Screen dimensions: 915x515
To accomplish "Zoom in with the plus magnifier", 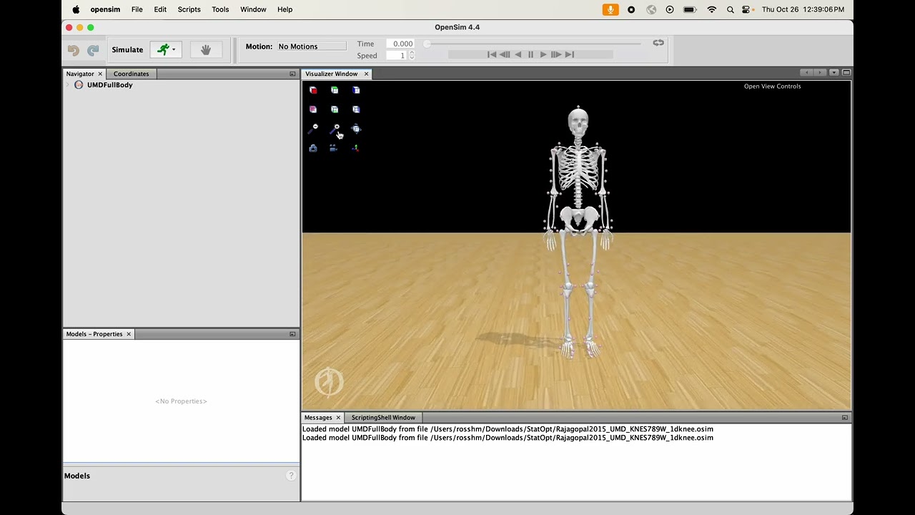I will click(x=335, y=129).
